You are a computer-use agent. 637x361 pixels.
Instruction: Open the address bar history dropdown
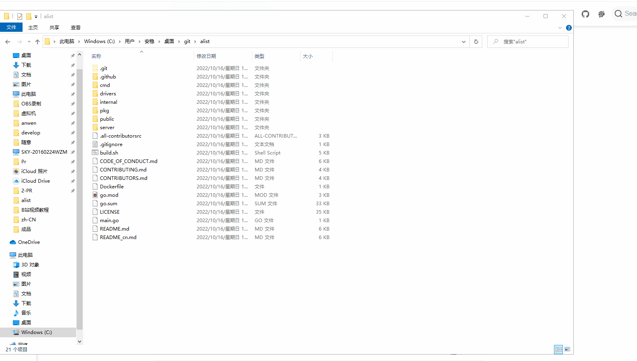tap(463, 41)
